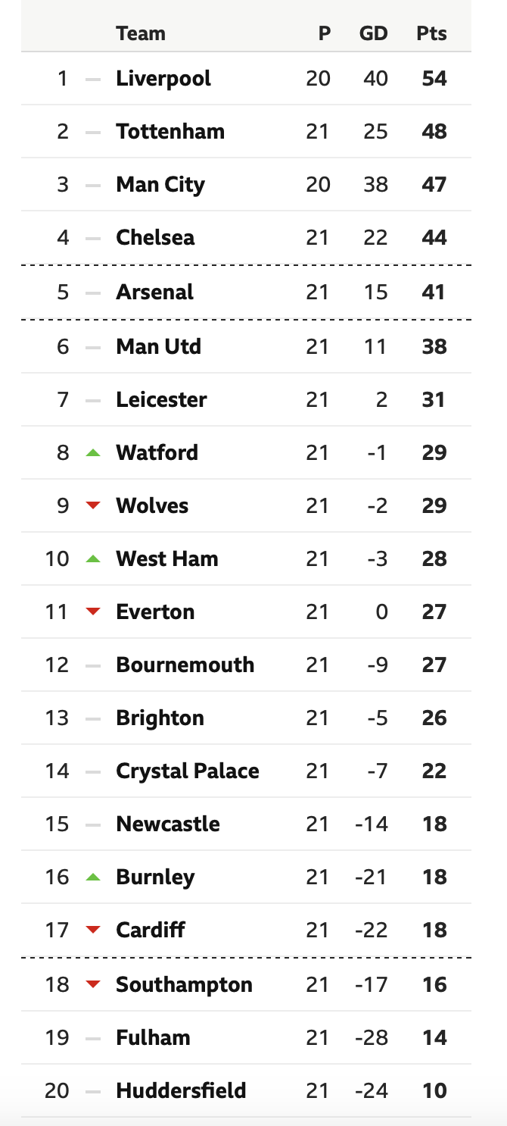Click Liverpool's grey no-change dash

click(x=93, y=79)
